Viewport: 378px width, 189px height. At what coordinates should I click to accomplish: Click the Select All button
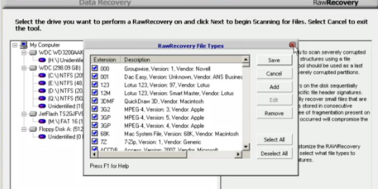(274, 140)
